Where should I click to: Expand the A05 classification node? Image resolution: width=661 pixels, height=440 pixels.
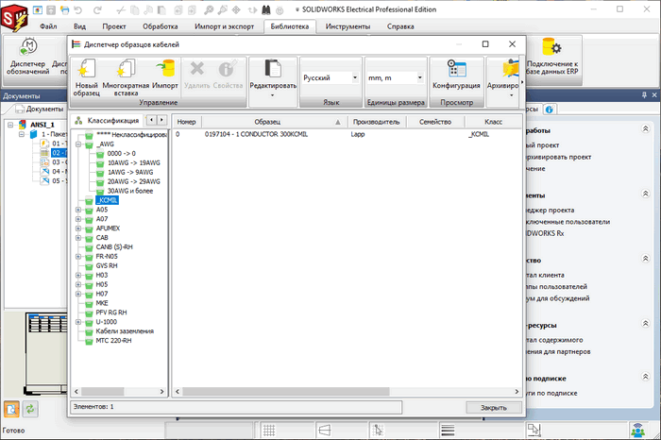(78, 210)
